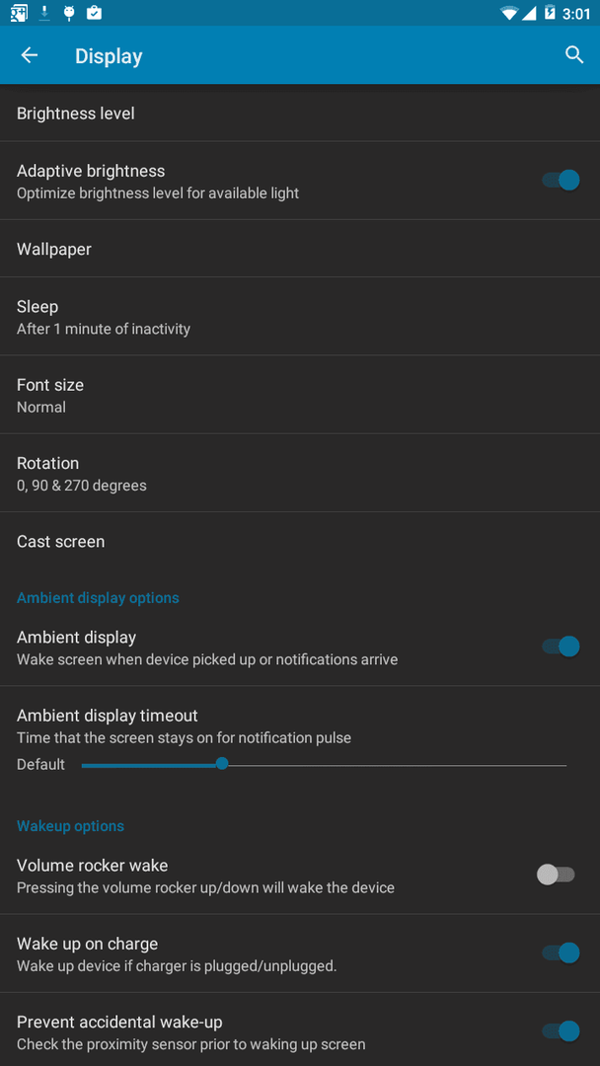The width and height of the screenshot is (600, 1066).
Task: Tap the Android debug icon in status bar
Action: pos(69,12)
